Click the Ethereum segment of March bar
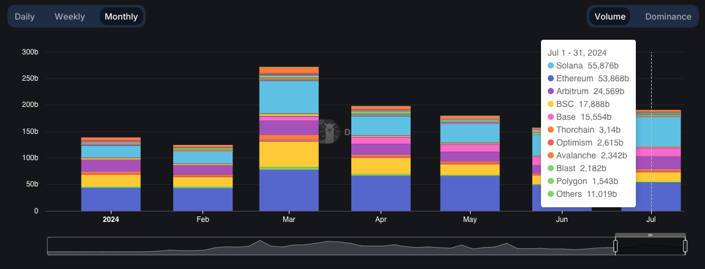The height and width of the screenshot is (269, 705). tap(289, 190)
